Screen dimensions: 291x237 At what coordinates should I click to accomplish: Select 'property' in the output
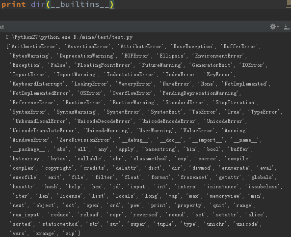coord(189,205)
